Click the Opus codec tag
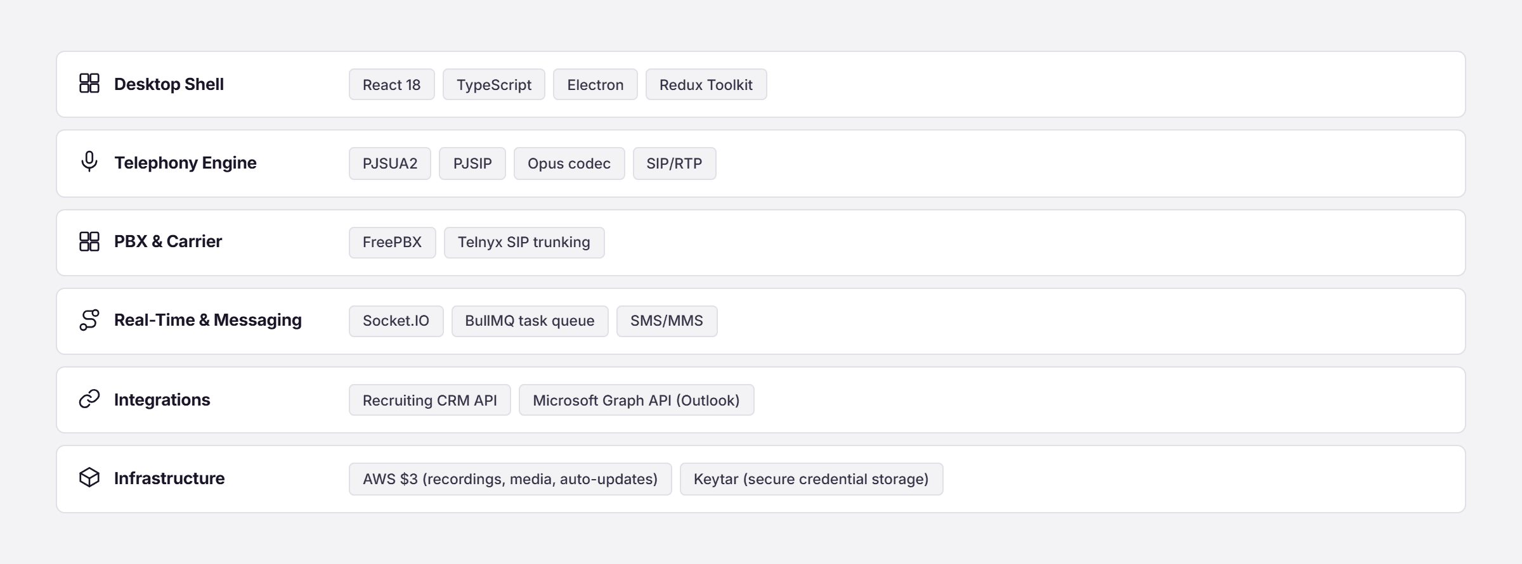This screenshot has width=1522, height=564. (x=569, y=163)
